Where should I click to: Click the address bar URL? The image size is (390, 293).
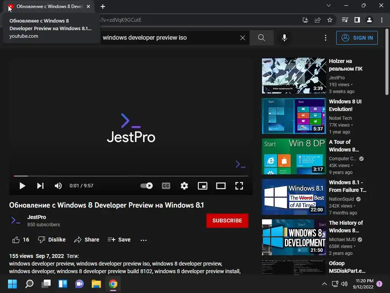coord(121,20)
